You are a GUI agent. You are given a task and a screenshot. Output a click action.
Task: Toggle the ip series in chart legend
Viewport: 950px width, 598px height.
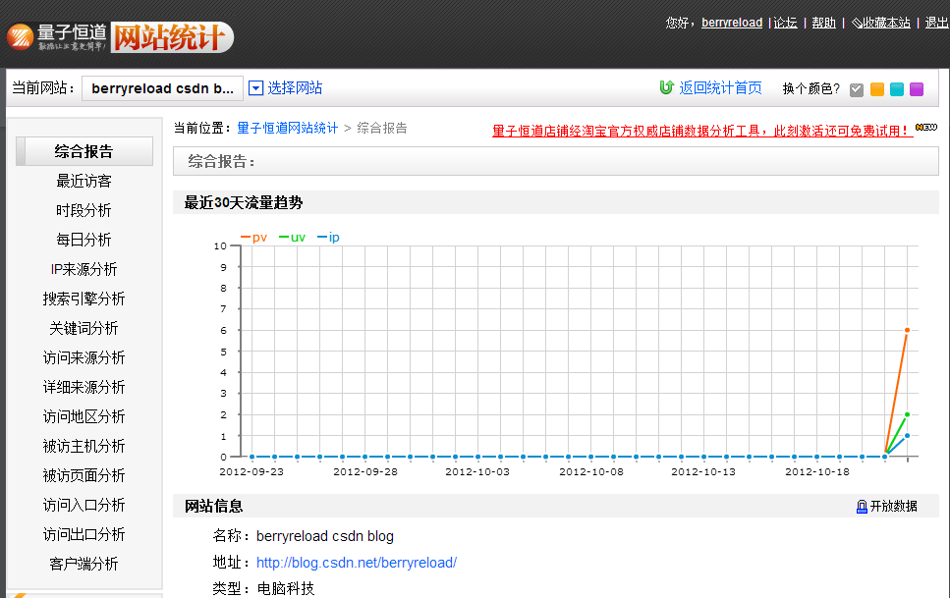click(x=328, y=238)
